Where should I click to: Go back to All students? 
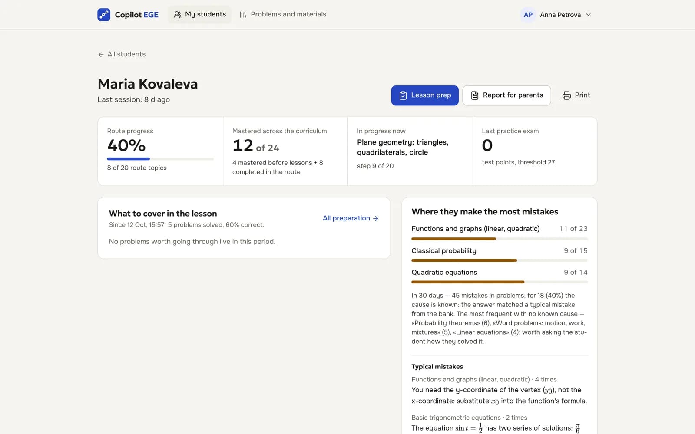(x=122, y=54)
